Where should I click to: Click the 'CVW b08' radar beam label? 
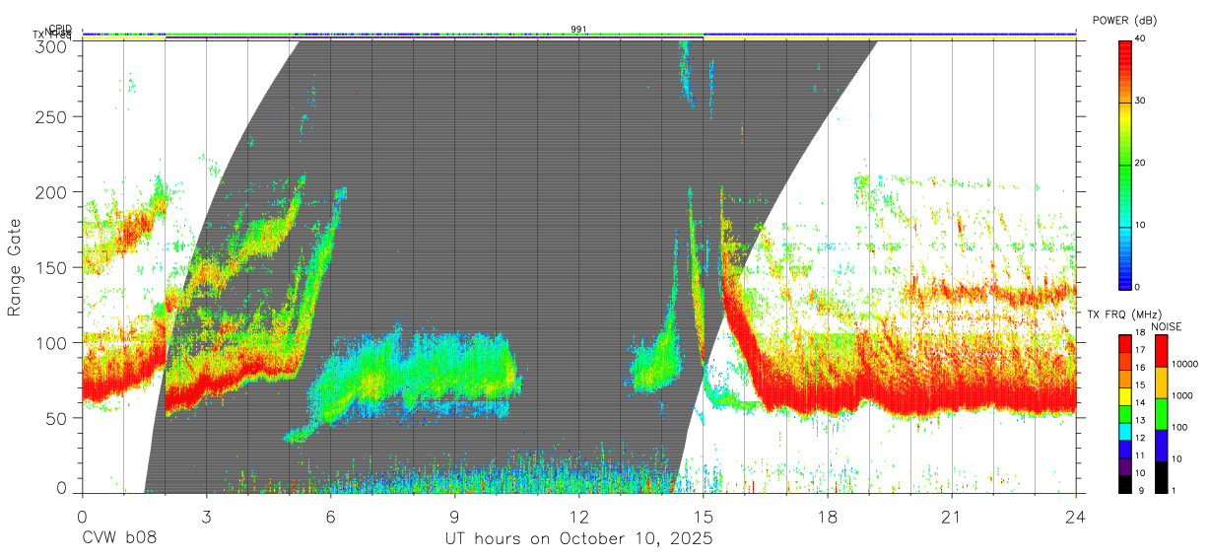tap(118, 539)
